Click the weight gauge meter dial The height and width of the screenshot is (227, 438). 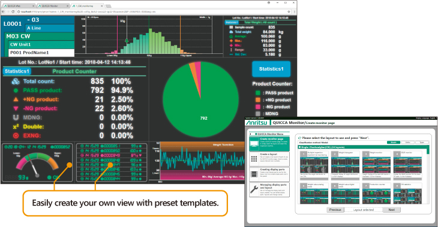point(37,165)
